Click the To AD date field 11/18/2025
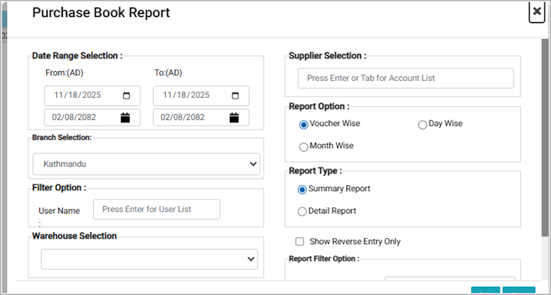The width and height of the screenshot is (551, 295). coord(187,95)
